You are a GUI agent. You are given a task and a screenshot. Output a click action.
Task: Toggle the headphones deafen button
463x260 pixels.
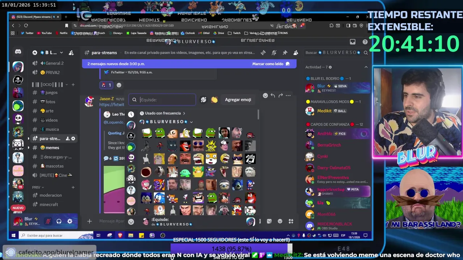[x=59, y=221]
